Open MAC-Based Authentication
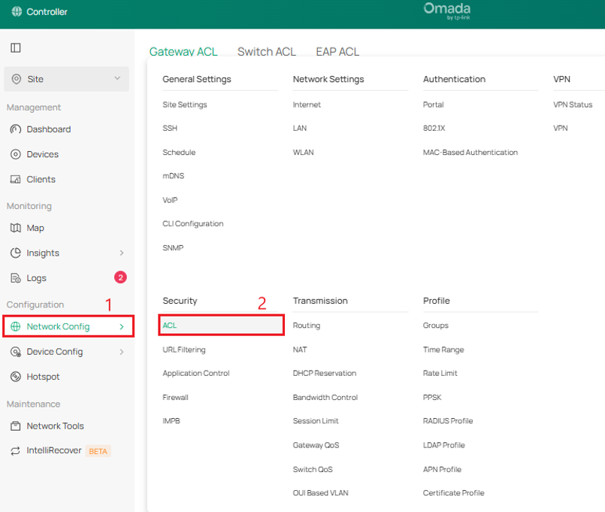This screenshot has height=512, width=605. (470, 153)
